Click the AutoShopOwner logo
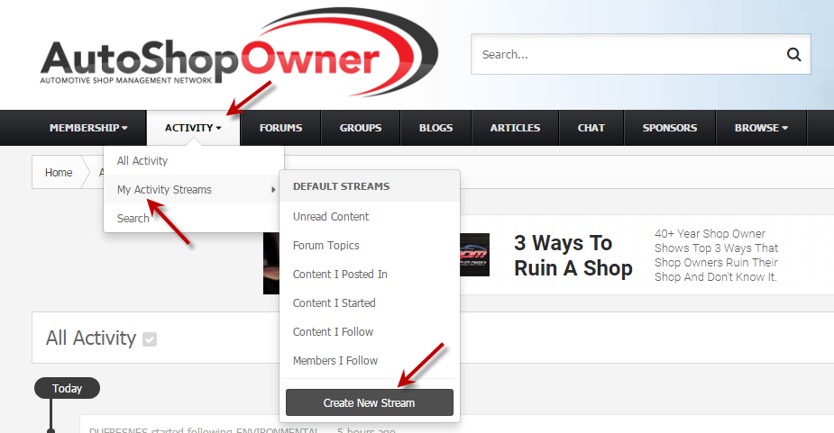 [x=239, y=53]
